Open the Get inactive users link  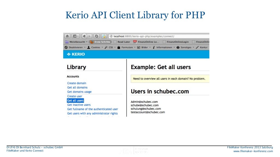[79, 105]
